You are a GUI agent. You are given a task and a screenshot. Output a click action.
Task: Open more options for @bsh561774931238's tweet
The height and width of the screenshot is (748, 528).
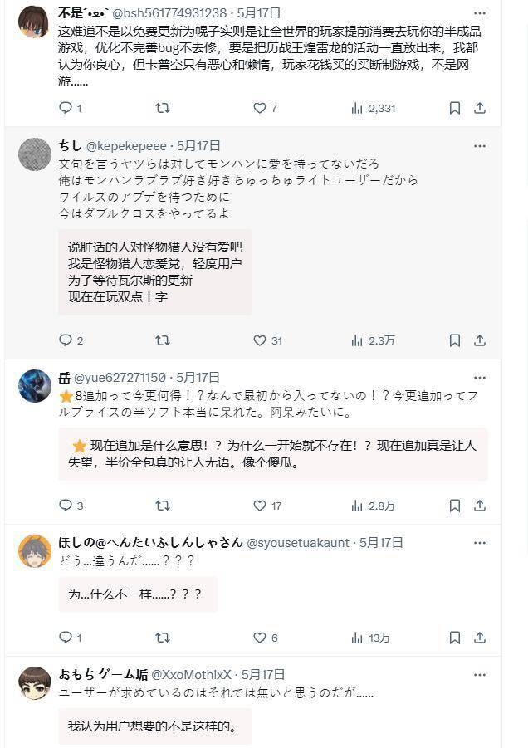(480, 13)
